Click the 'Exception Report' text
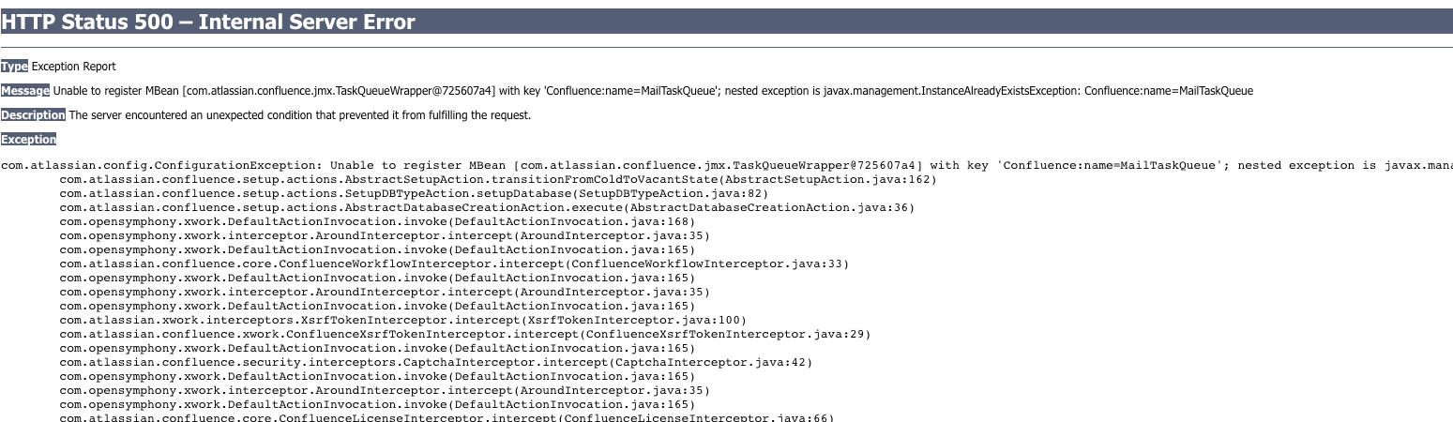 (74, 67)
